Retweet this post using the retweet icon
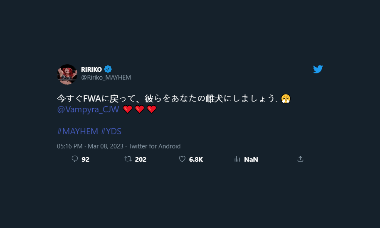380x228 pixels. point(128,159)
